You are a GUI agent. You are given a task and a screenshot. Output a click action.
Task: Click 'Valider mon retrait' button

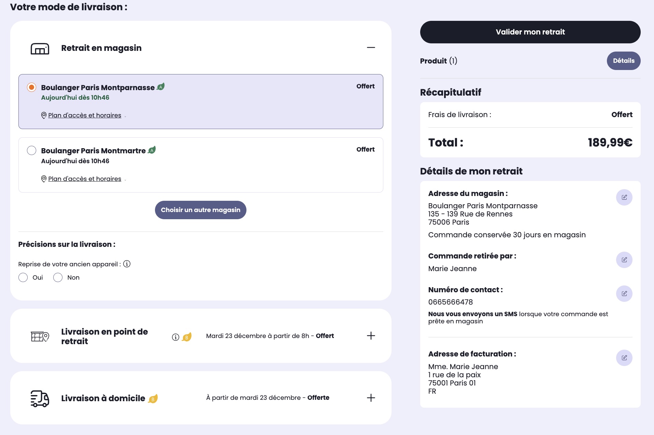point(530,32)
